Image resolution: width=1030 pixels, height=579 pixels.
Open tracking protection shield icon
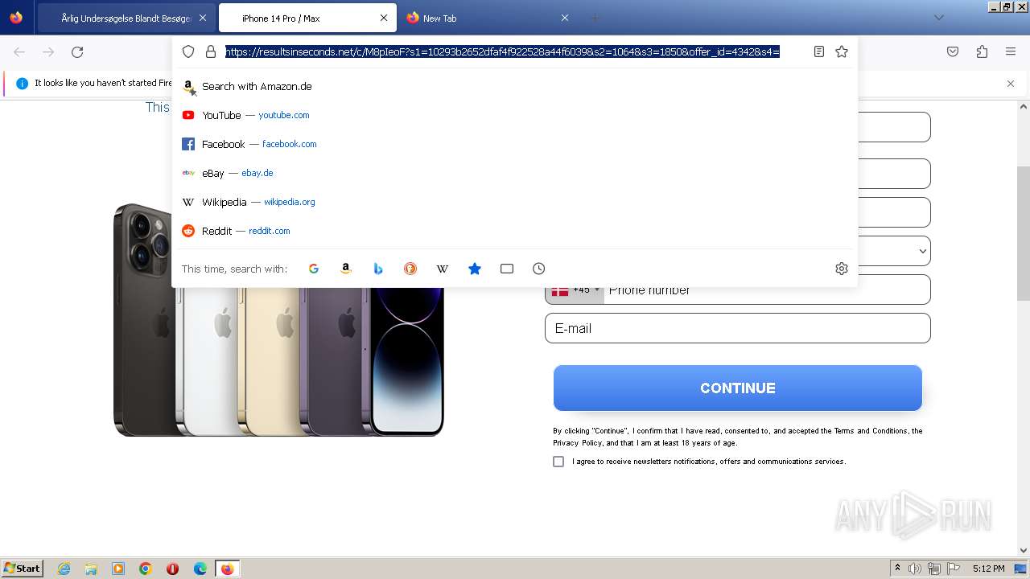(188, 51)
